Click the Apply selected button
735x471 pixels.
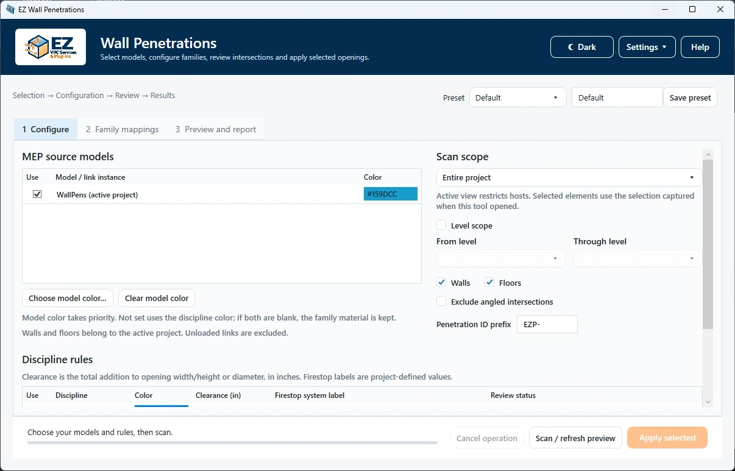click(x=667, y=437)
